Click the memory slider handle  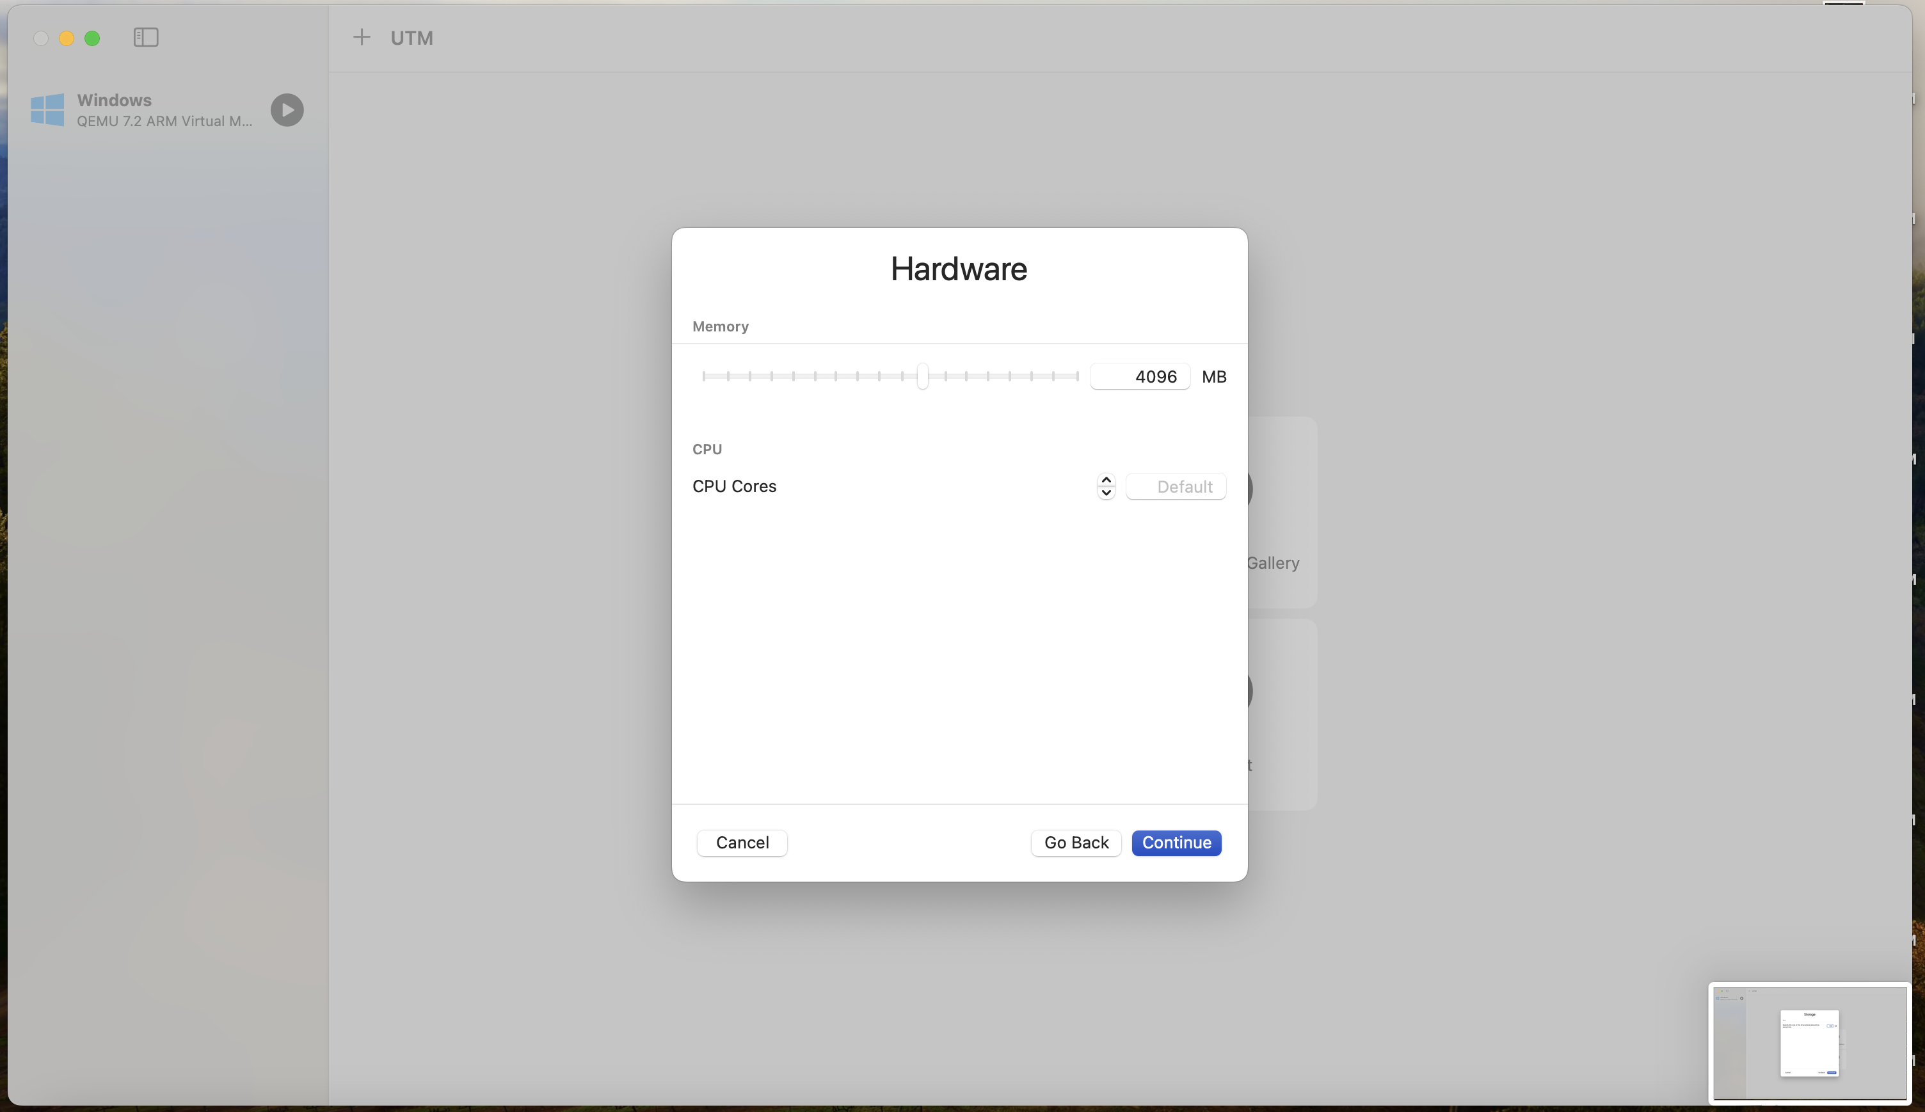[922, 376]
